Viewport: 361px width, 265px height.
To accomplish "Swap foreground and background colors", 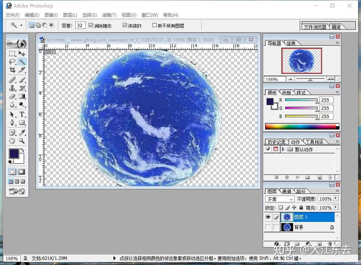I will 22,150.
